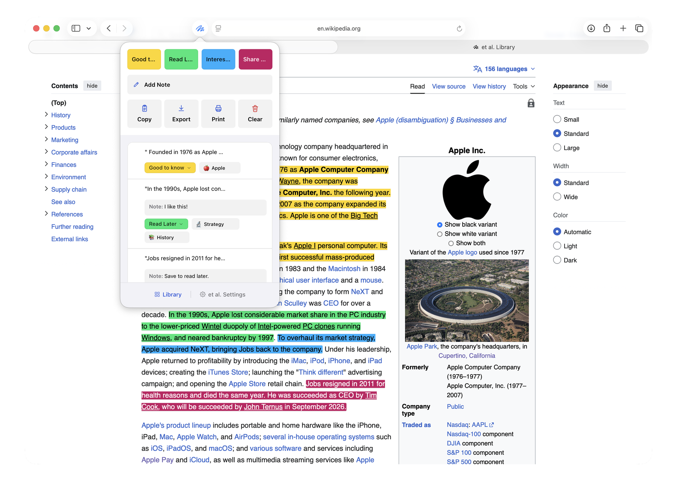Open the downloads icon in toolbar
Screen dimensions: 677x497
click(591, 28)
